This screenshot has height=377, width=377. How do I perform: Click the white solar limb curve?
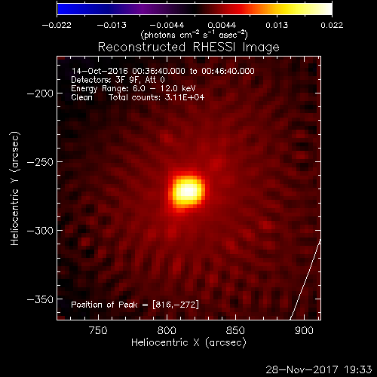click(305, 280)
